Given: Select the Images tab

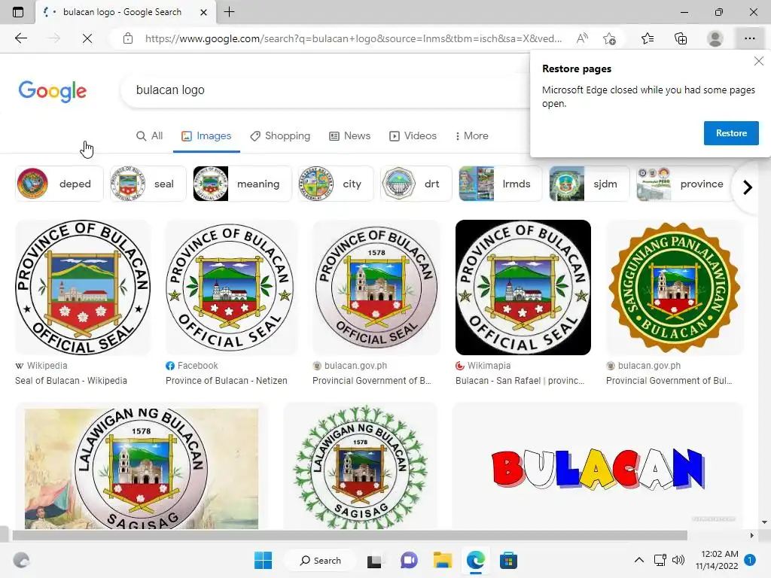Looking at the screenshot, I should [x=206, y=135].
